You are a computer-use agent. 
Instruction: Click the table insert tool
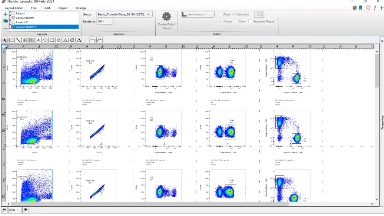[25, 40]
